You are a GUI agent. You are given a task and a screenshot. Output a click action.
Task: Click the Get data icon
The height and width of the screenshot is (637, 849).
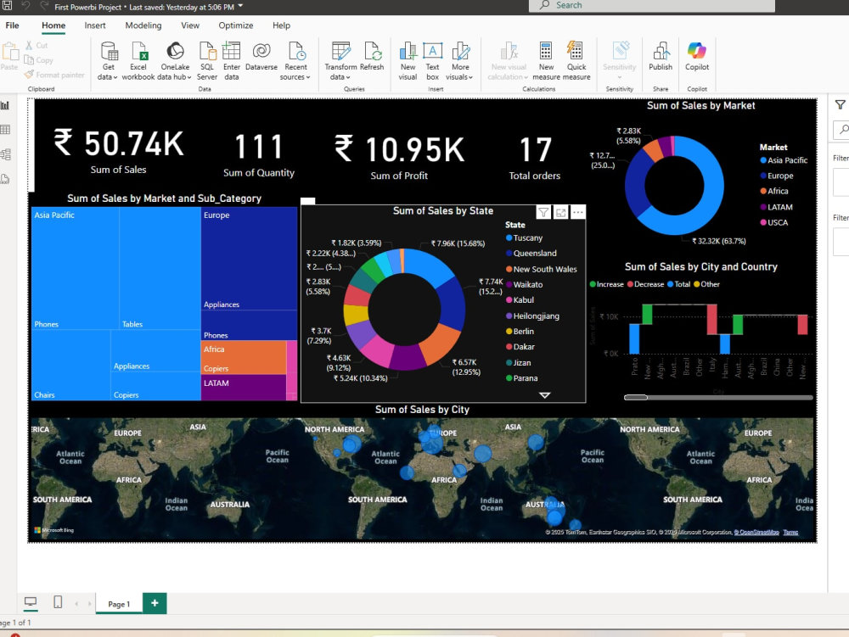click(109, 52)
